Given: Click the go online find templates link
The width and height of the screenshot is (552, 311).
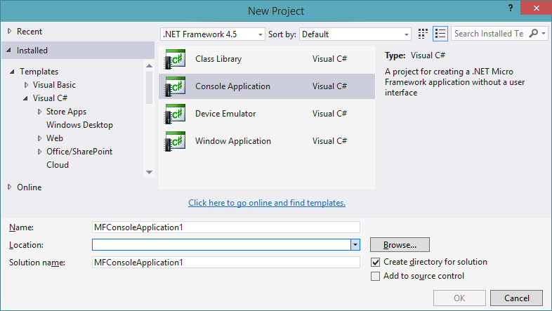Looking at the screenshot, I should pos(267,203).
